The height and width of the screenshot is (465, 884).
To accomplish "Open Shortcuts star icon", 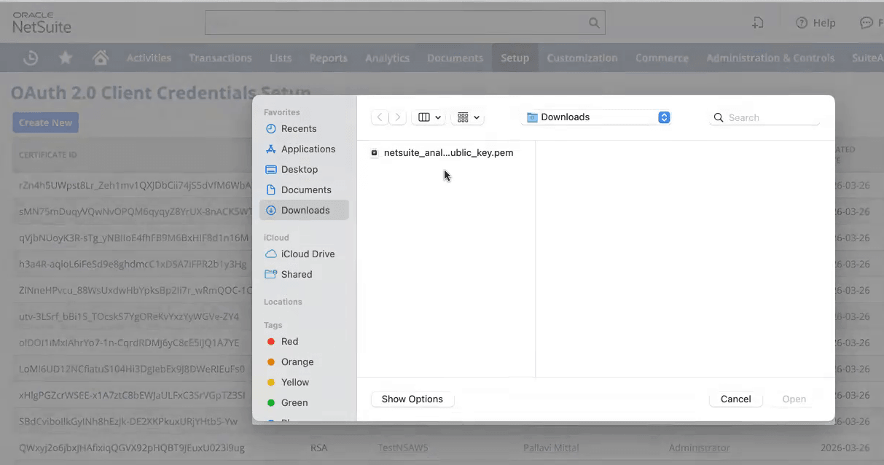I will (66, 58).
